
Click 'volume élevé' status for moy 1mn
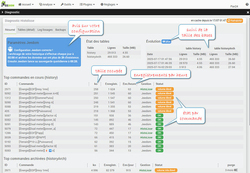pyautogui.click(x=164, y=89)
